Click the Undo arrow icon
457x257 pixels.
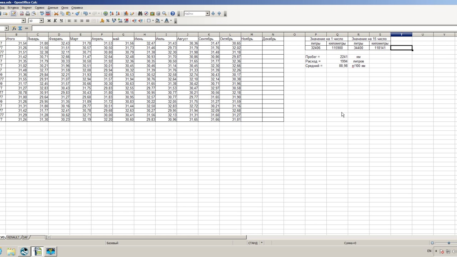tap(85, 14)
